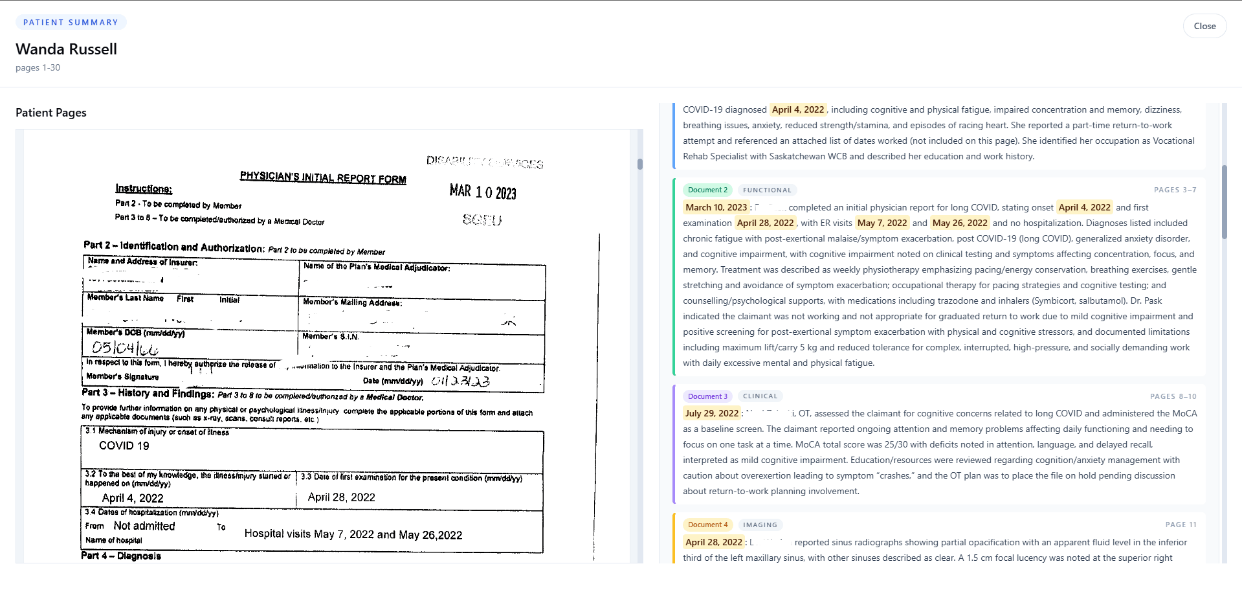Click the Wanda Russell patient name heading
The width and height of the screenshot is (1242, 612).
tap(66, 49)
